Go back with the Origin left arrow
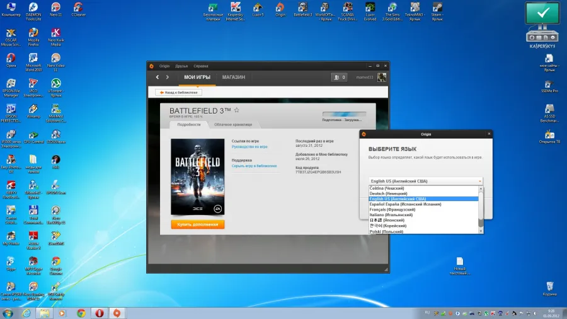 (157, 77)
